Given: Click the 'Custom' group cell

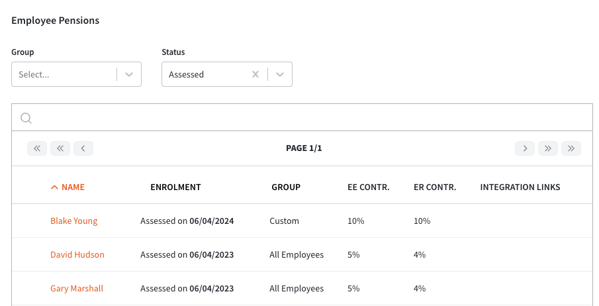Looking at the screenshot, I should click(x=284, y=221).
